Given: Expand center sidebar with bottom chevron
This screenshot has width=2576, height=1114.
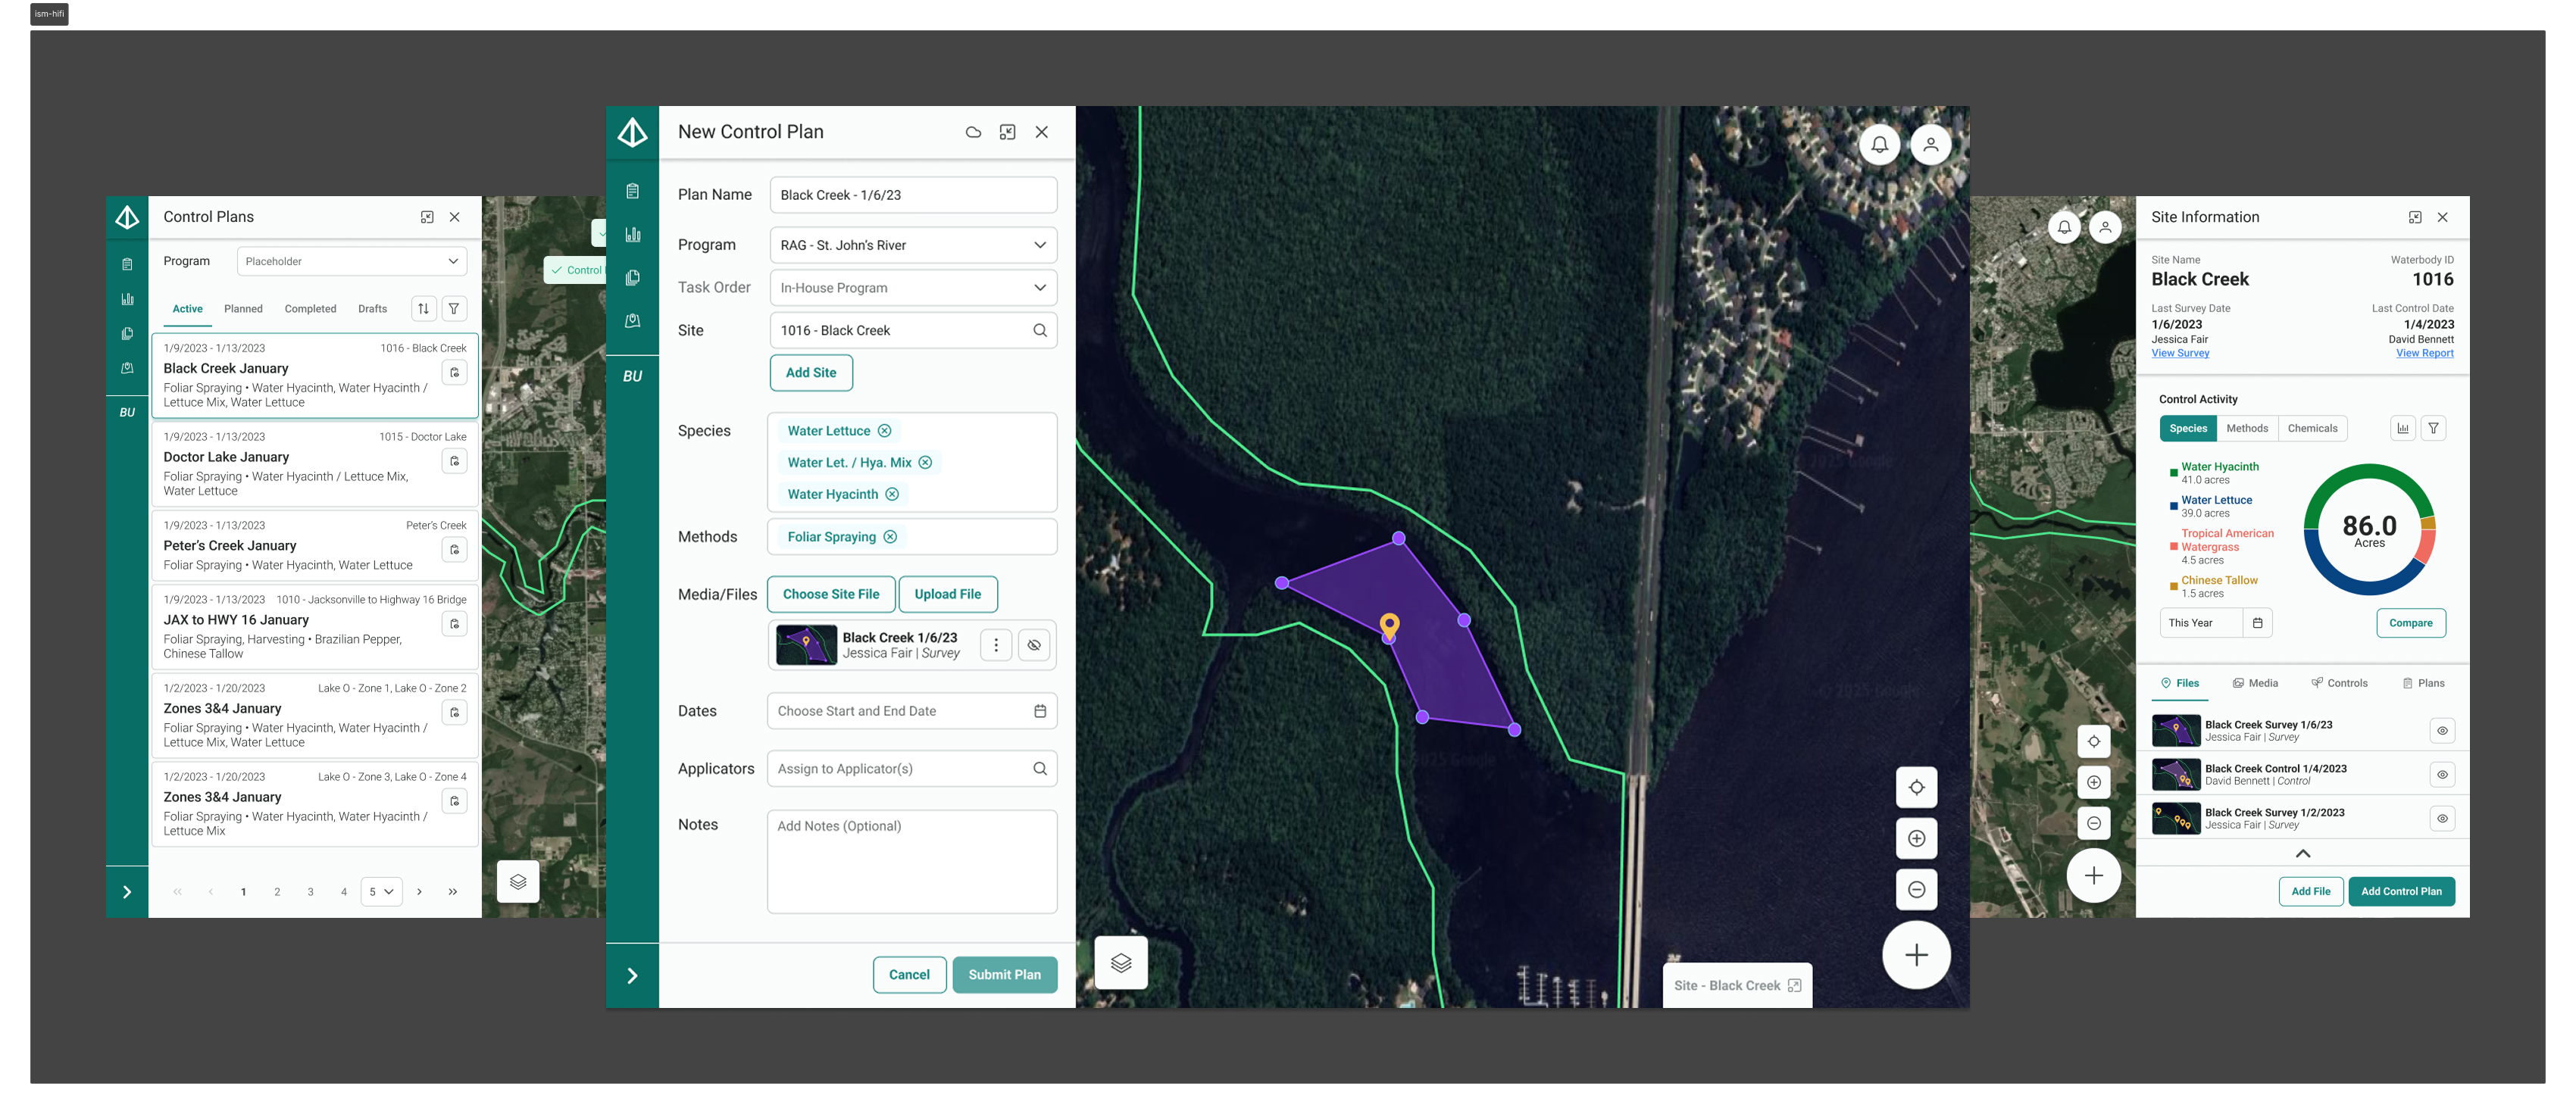Looking at the screenshot, I should tap(632, 976).
